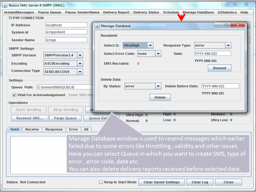Click the Java icon in Bonrix main title bar

(x=5, y=5)
